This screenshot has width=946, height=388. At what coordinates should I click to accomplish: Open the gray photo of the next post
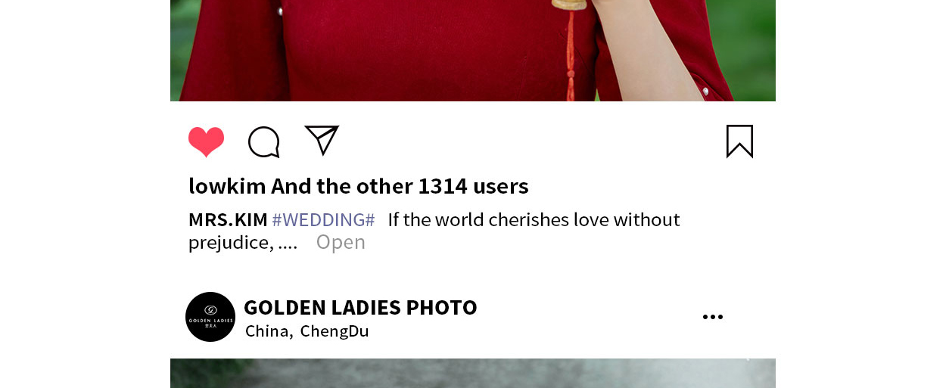click(473, 373)
